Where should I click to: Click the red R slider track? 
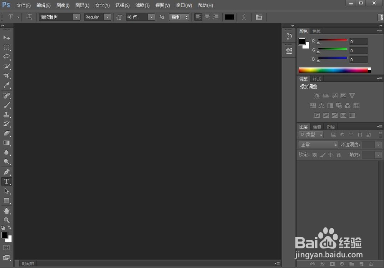pos(333,40)
